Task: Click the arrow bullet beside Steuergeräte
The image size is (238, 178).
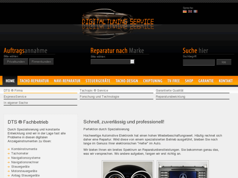Action: (x=9, y=167)
